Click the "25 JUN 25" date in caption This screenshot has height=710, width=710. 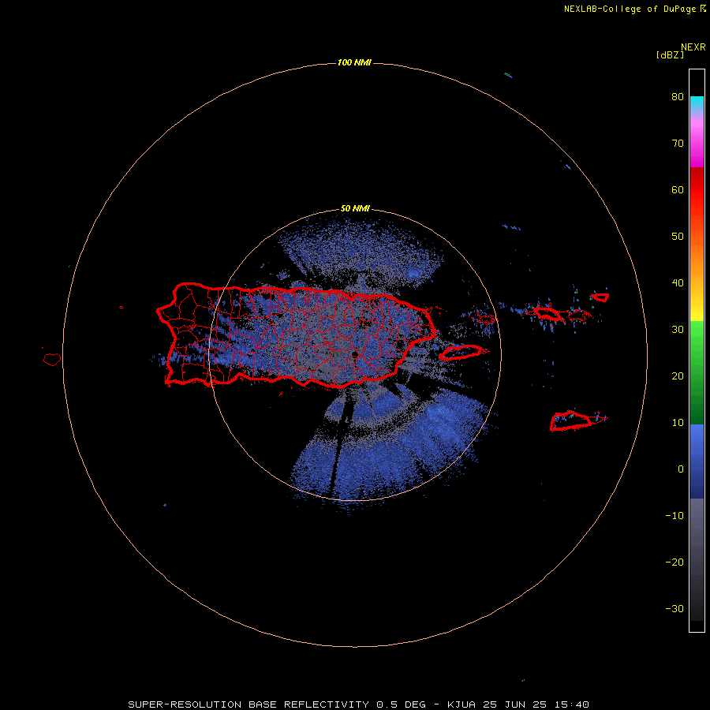point(515,704)
